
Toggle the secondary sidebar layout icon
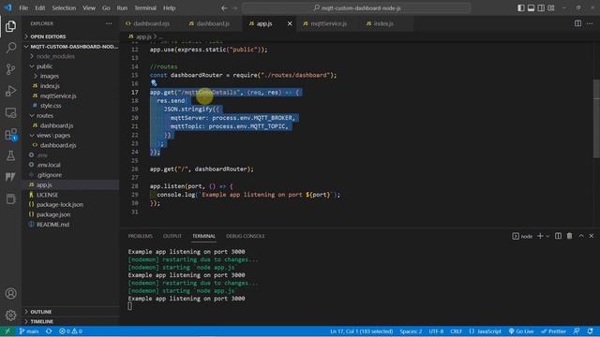click(541, 7)
